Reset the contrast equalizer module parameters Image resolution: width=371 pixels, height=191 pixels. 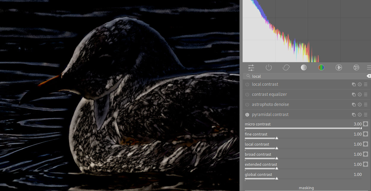(x=360, y=95)
